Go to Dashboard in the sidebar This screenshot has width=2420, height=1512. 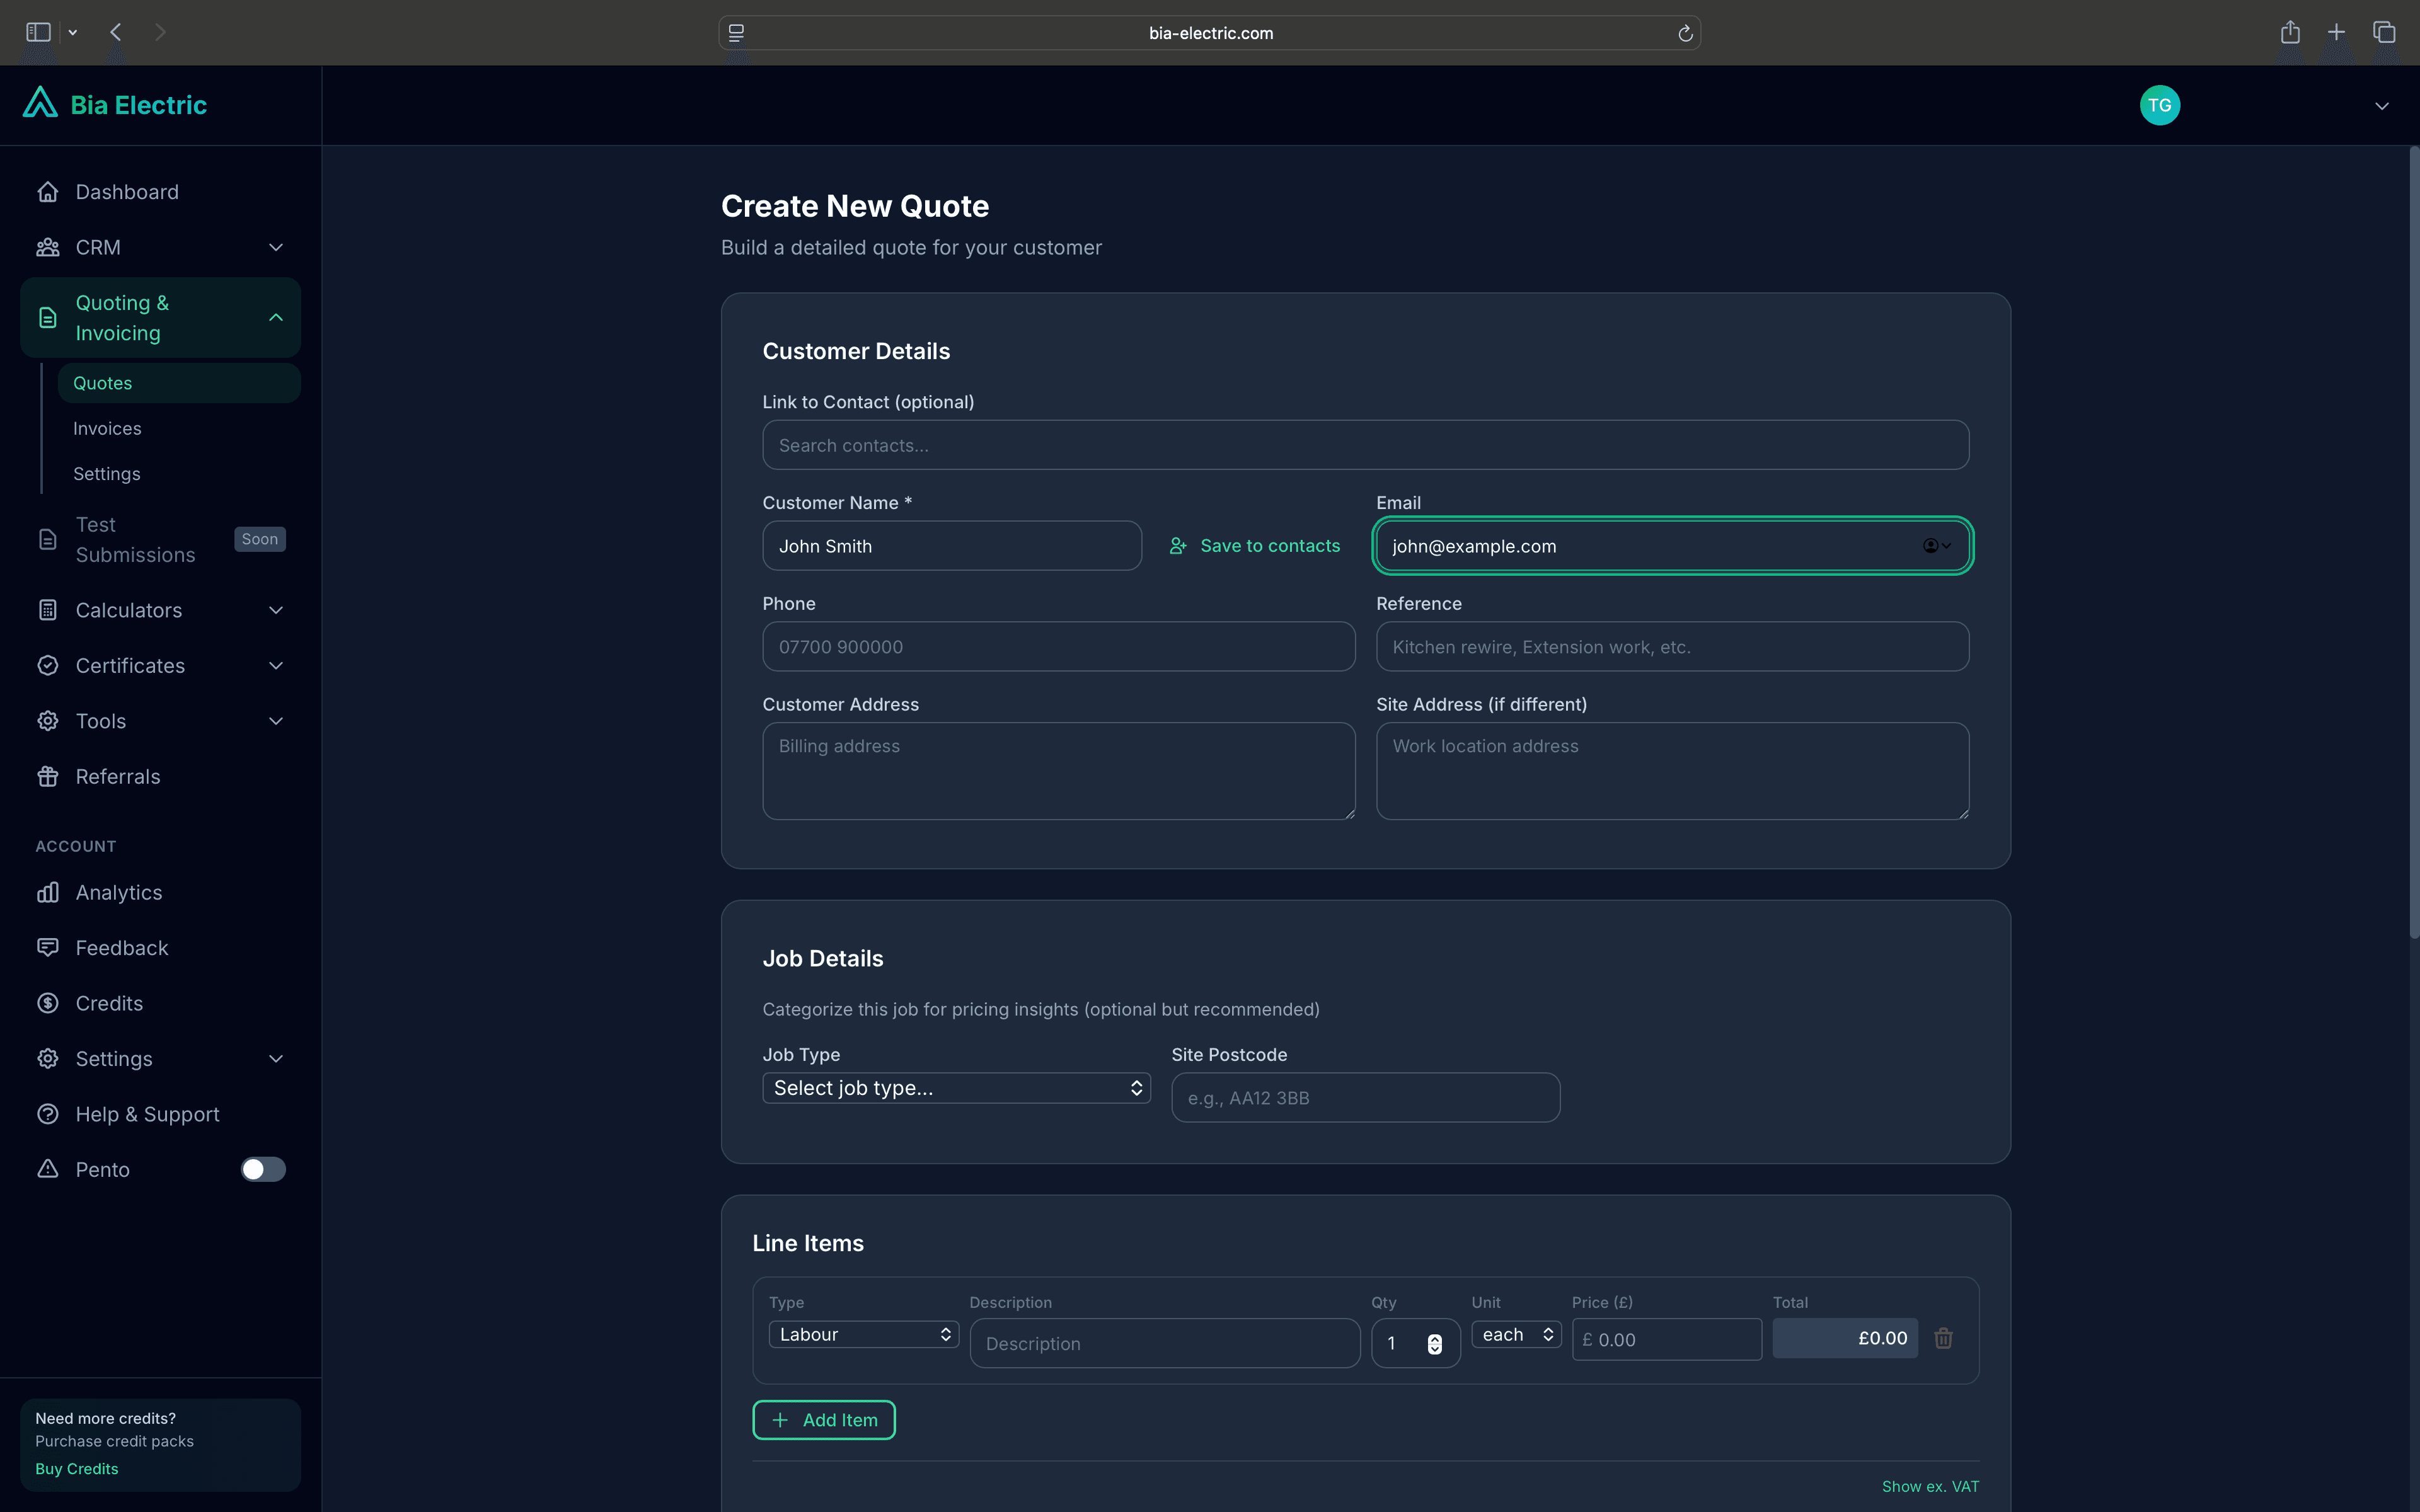(x=127, y=192)
